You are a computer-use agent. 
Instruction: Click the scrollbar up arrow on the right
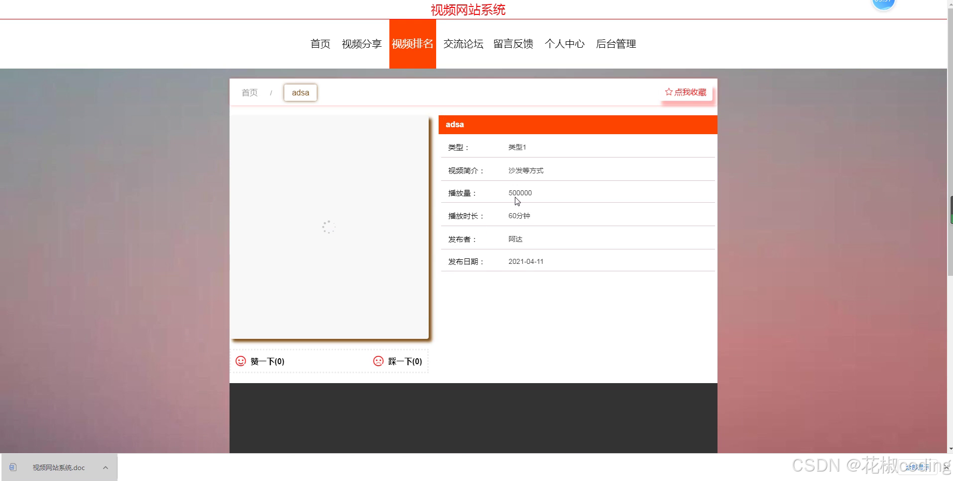(949, 4)
